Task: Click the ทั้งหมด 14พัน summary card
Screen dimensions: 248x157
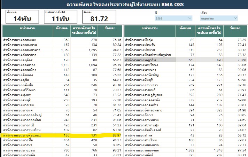Action: point(22,17)
